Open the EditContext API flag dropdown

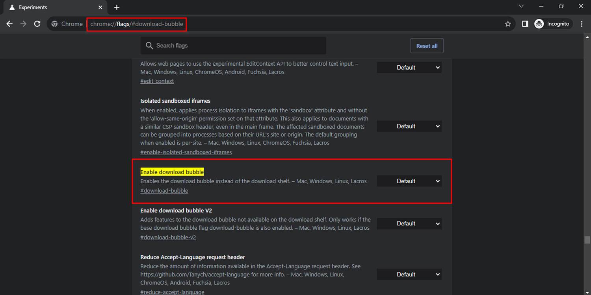[x=409, y=68]
